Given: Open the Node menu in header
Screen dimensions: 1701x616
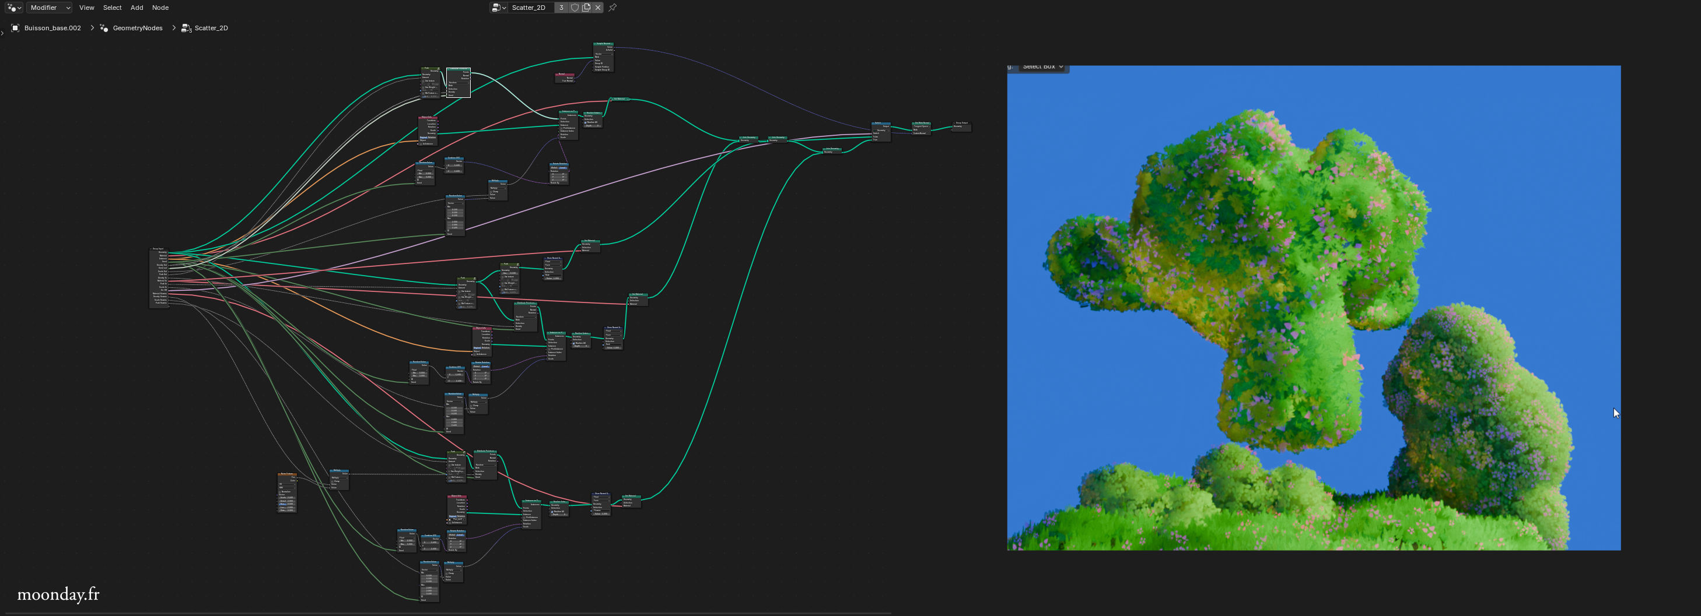Looking at the screenshot, I should (x=160, y=8).
